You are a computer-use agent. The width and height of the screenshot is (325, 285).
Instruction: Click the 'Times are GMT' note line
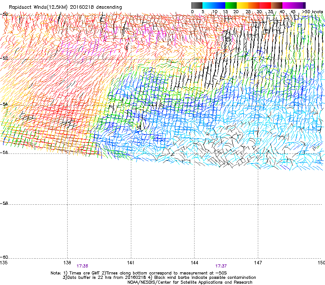click(139, 273)
